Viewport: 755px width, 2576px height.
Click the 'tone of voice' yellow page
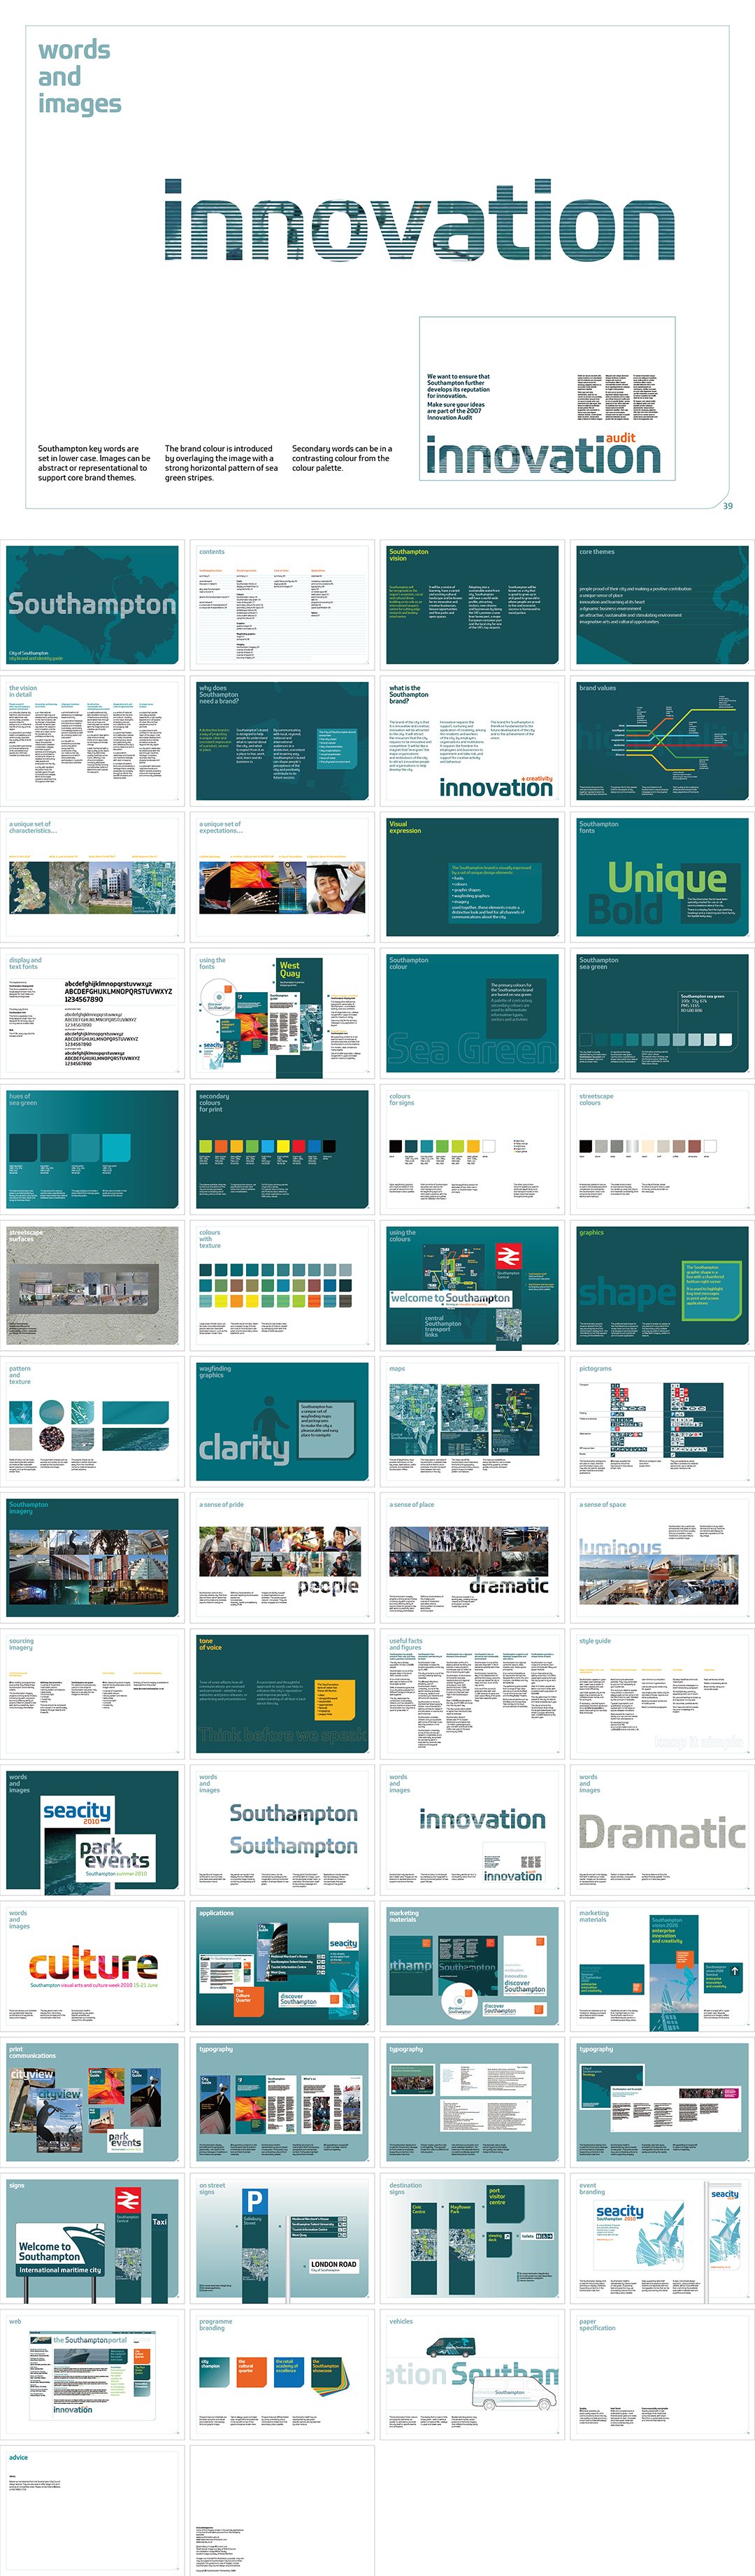point(282,1693)
